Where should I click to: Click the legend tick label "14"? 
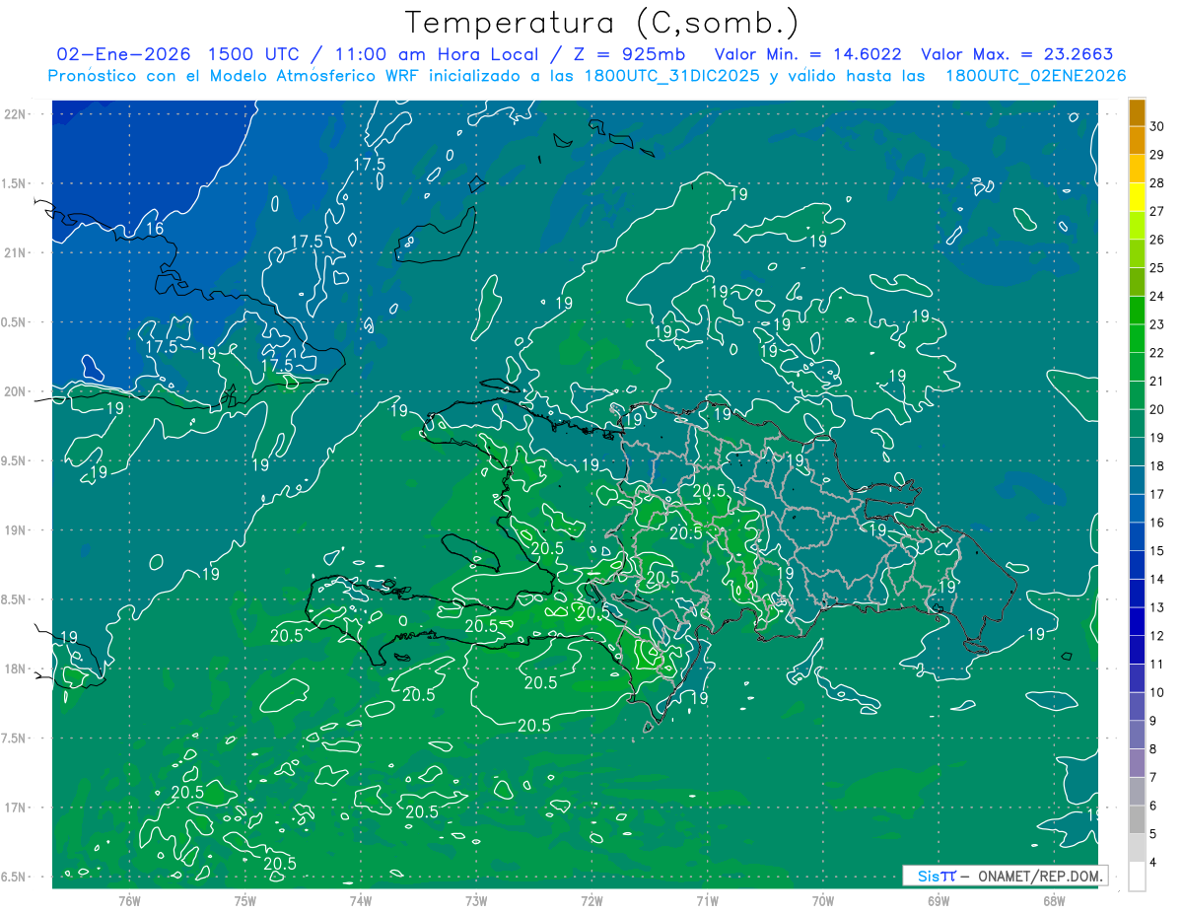[1156, 580]
